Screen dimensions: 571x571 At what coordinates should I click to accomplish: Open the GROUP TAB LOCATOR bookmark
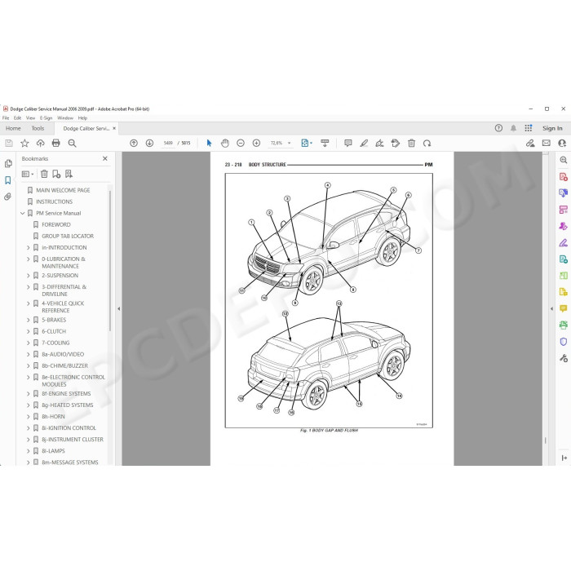coord(68,236)
